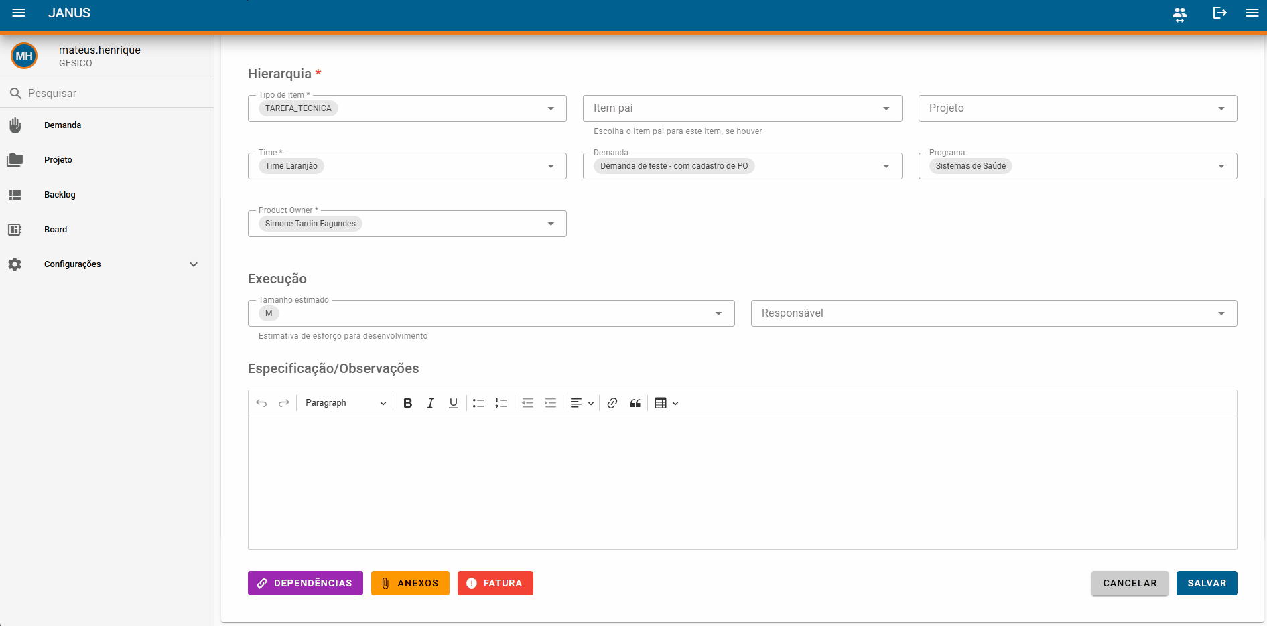Open the Tipo de Item dropdown
1267x626 pixels.
(407, 108)
